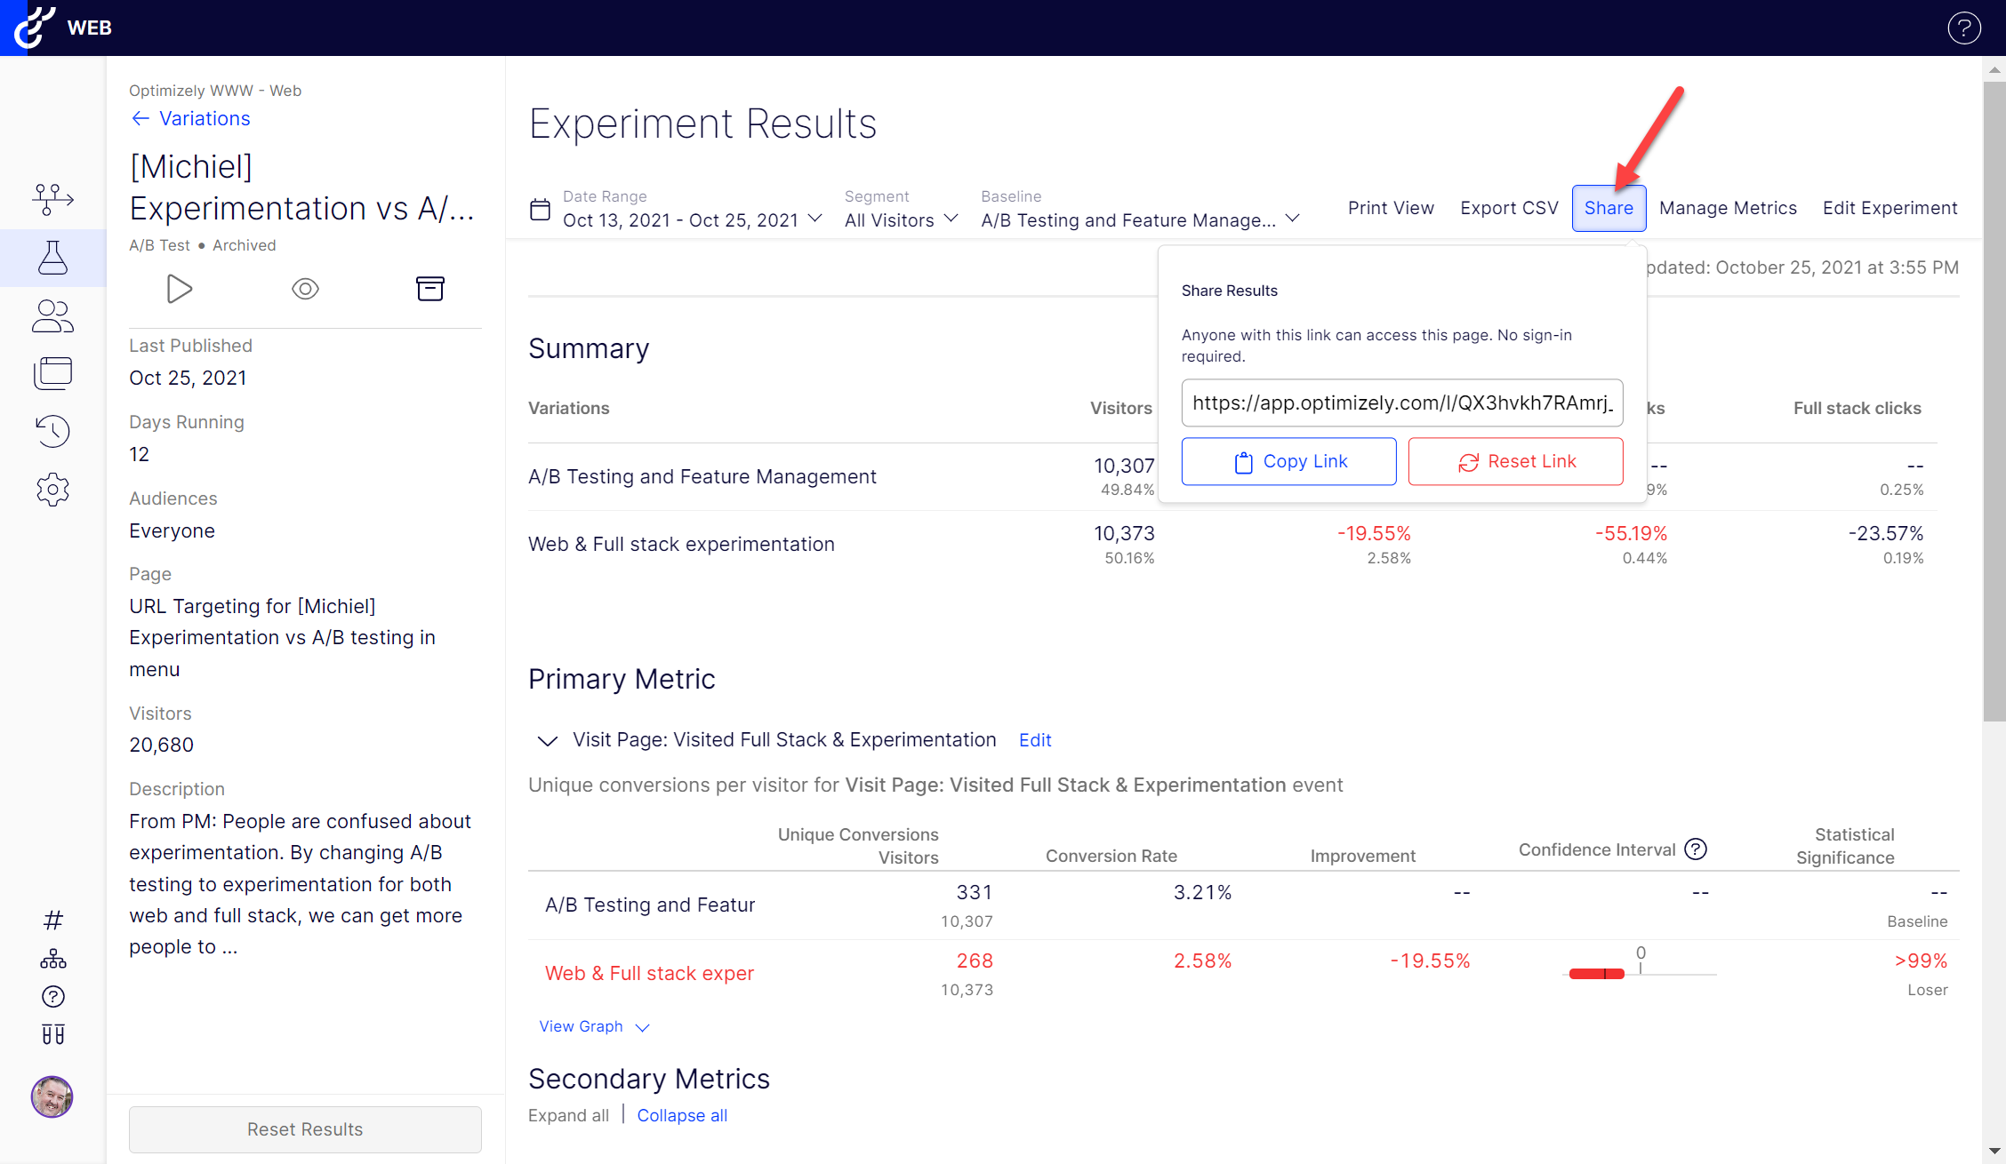The height and width of the screenshot is (1164, 2006).
Task: Click the 'Improvement' column header
Action: 1362,856
